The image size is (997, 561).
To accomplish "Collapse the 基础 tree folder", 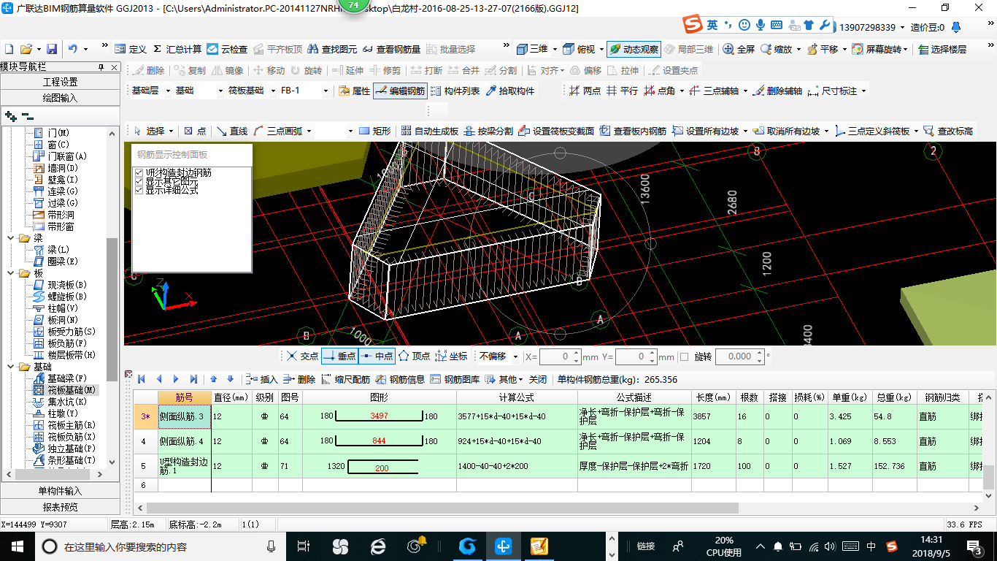I will tap(10, 367).
